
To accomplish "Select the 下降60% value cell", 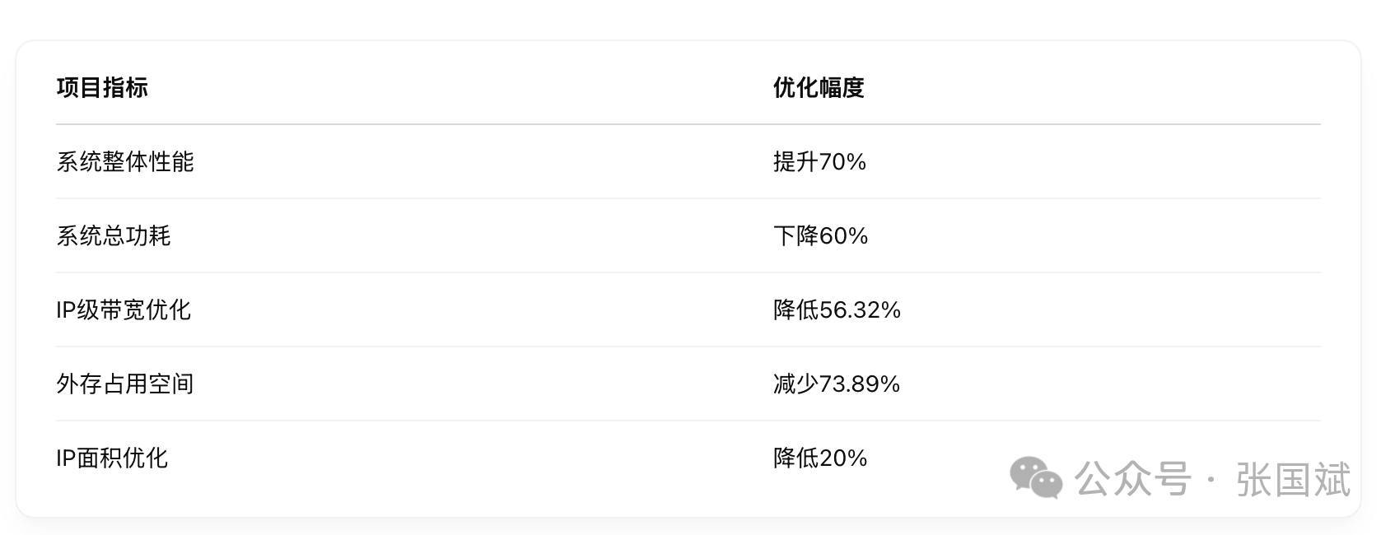I will point(820,236).
